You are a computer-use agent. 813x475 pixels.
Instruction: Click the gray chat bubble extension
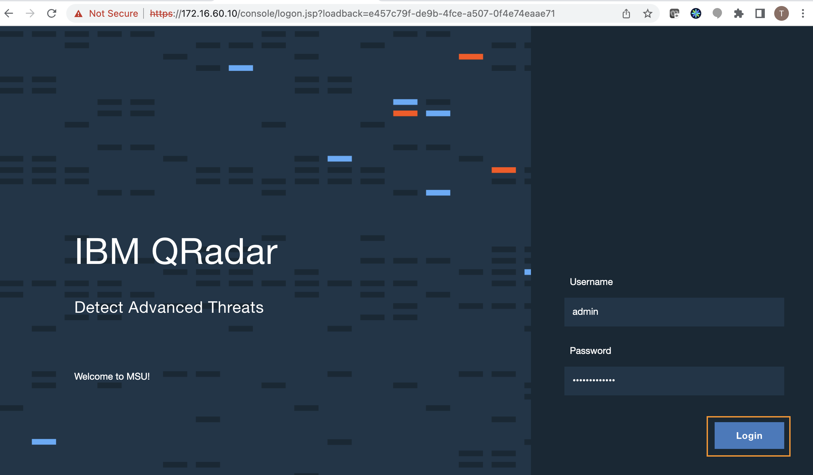[x=717, y=14]
